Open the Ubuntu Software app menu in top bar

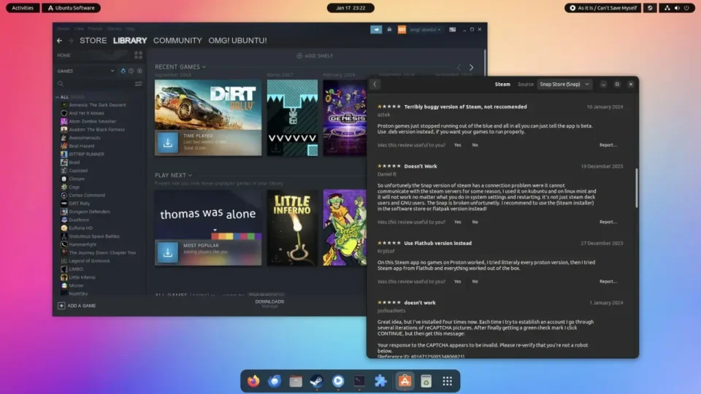(x=71, y=8)
